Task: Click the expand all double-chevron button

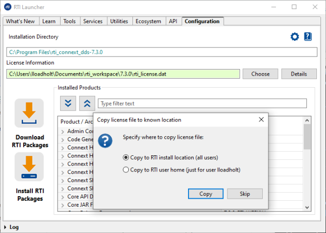Action: tap(68, 103)
